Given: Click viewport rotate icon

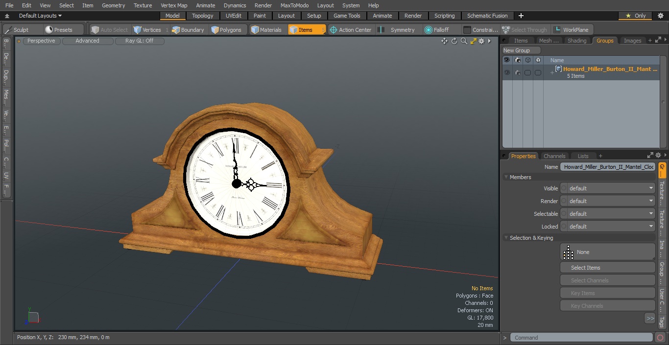Looking at the screenshot, I should click(x=454, y=41).
